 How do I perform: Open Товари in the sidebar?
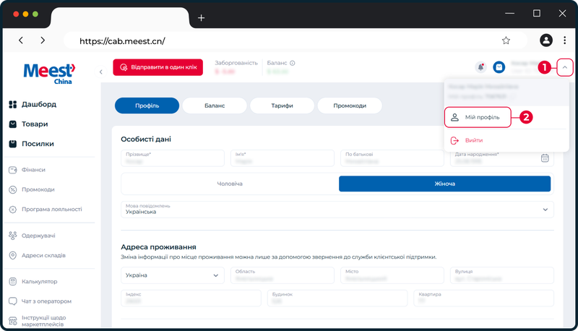tap(28, 124)
